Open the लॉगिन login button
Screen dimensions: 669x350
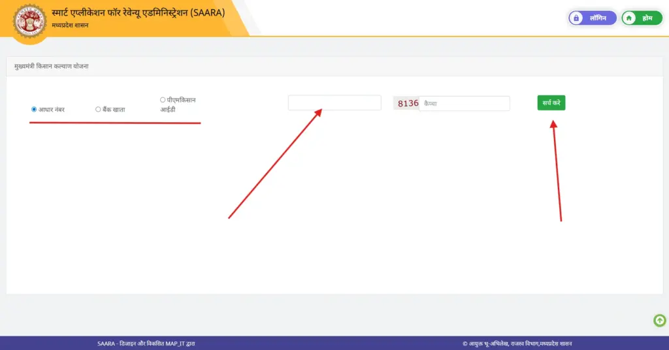(592, 18)
